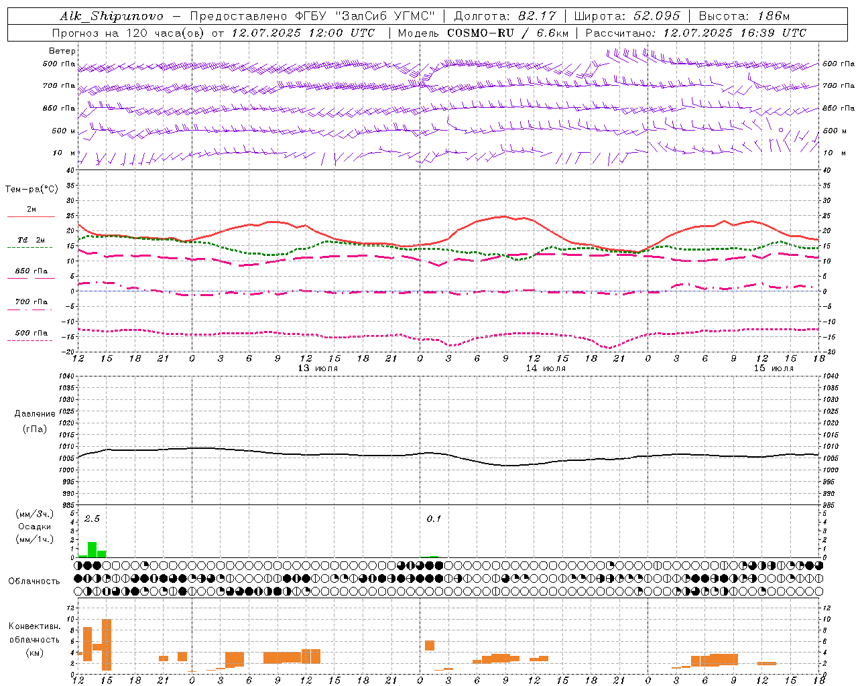Click the Alk_Shipunovo station title
The height and width of the screenshot is (686, 858).
pyautogui.click(x=111, y=16)
